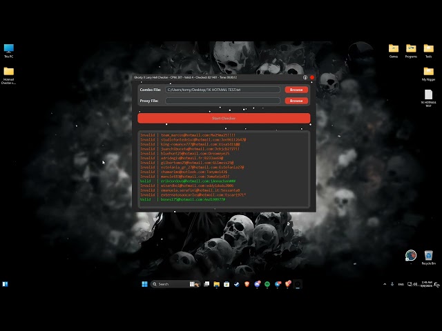Image resolution: width=442 pixels, height=331 pixels.
Task: Select the Invalid row for wizardboi
Action: click(x=187, y=185)
